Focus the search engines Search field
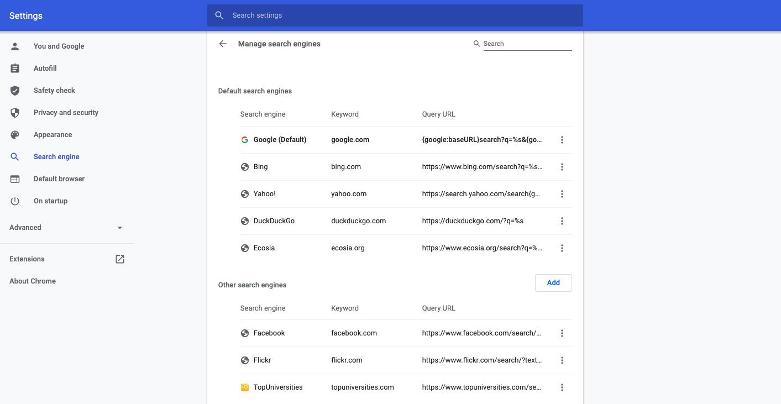The image size is (781, 404). click(x=527, y=44)
